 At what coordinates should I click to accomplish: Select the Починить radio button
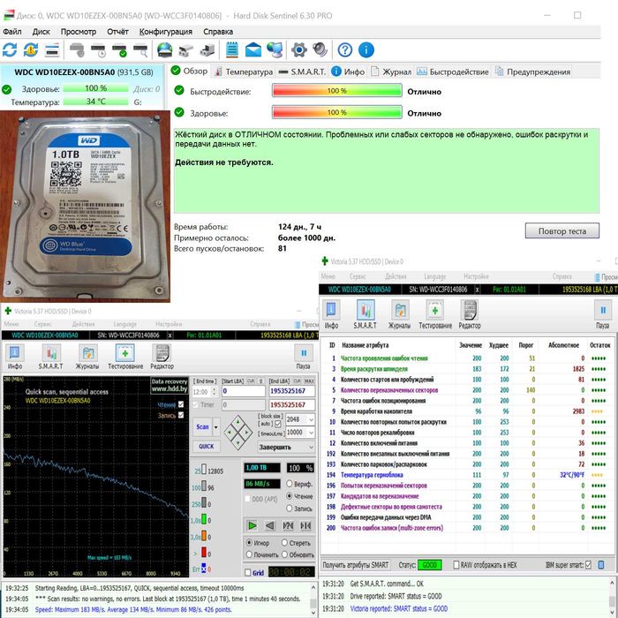click(x=249, y=554)
